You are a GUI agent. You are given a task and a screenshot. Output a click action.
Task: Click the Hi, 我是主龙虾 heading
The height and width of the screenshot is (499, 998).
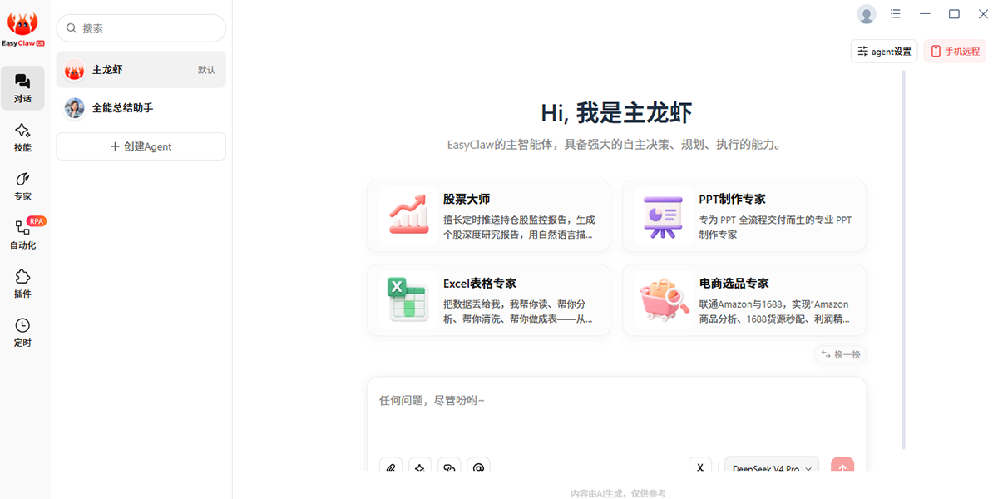click(616, 113)
